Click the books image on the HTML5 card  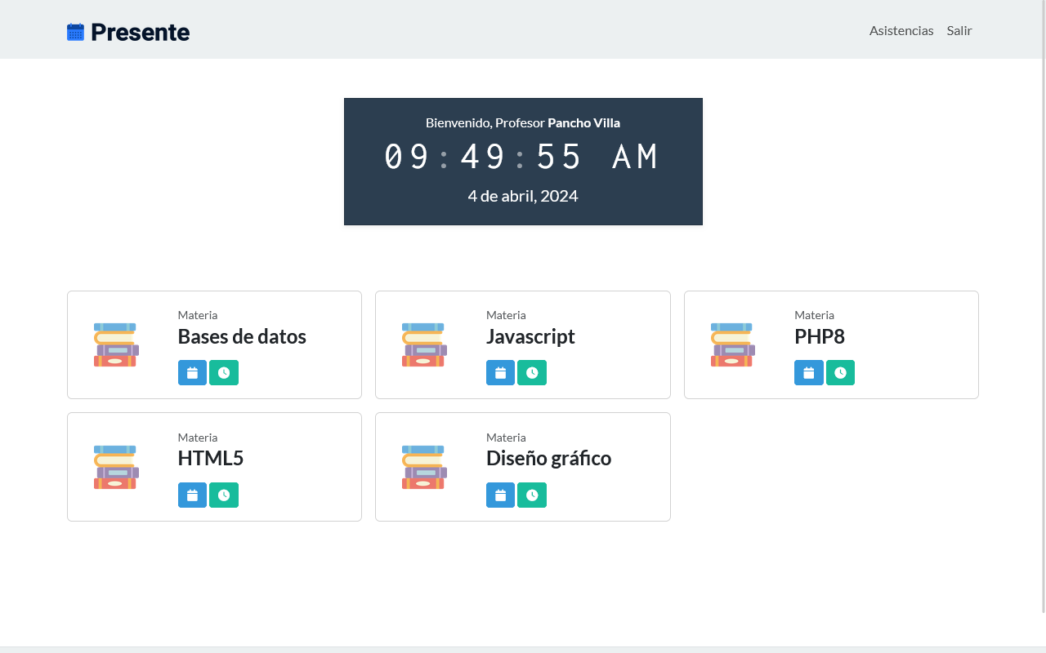pos(116,467)
